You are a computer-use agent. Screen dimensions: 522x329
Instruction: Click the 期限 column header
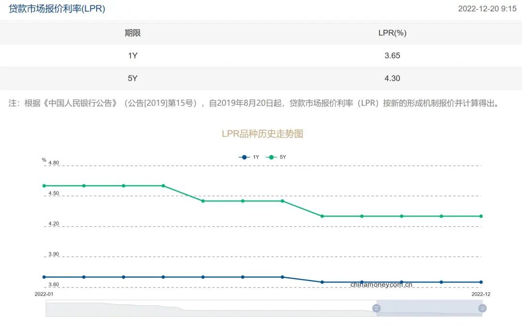[x=133, y=33]
